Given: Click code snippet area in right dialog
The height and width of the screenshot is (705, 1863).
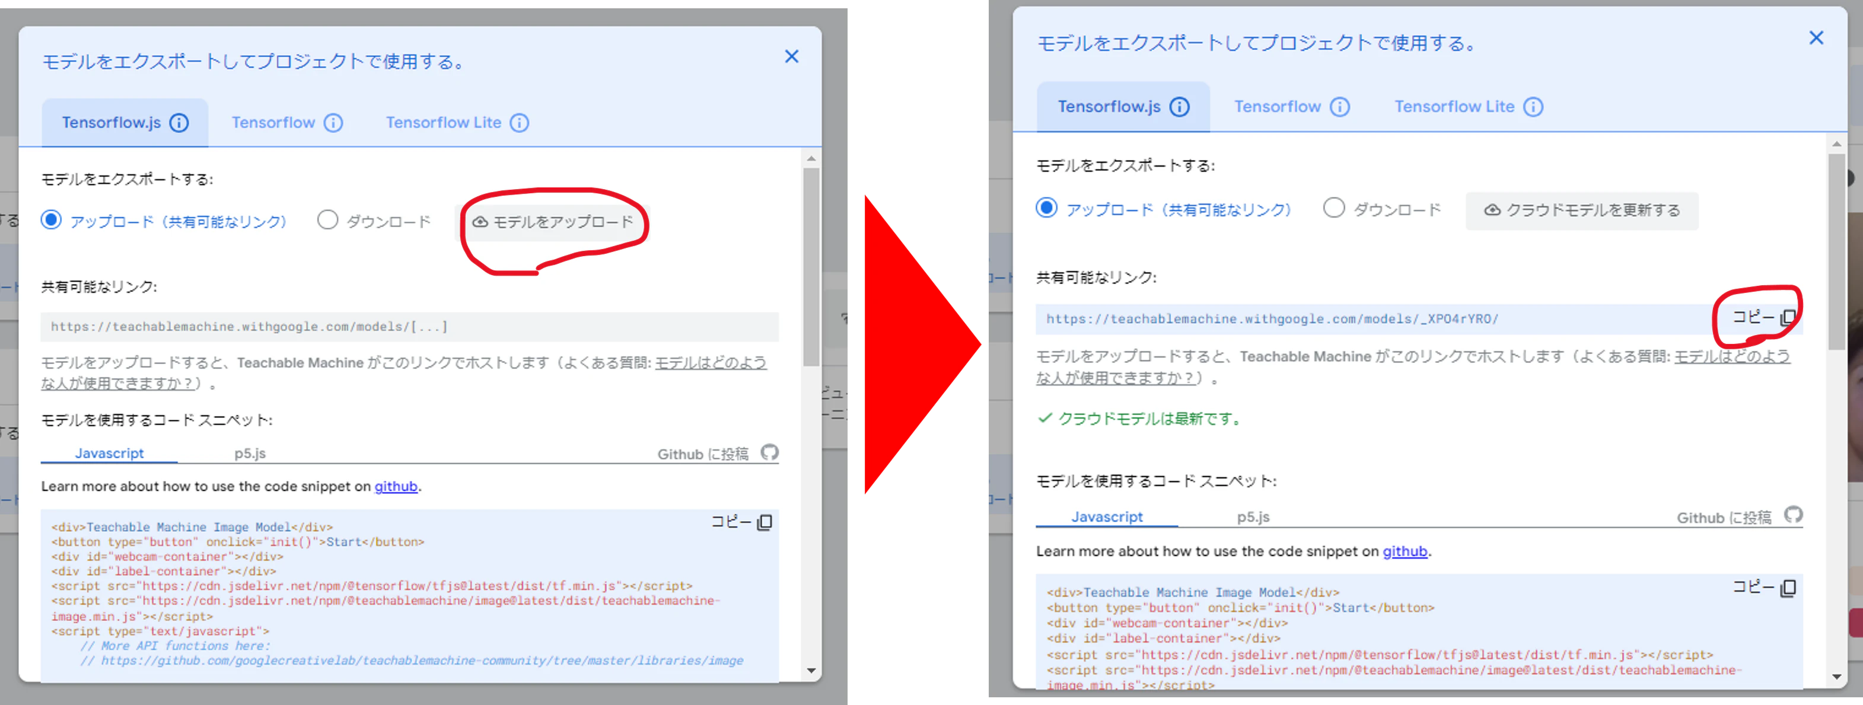Looking at the screenshot, I should [1419, 631].
